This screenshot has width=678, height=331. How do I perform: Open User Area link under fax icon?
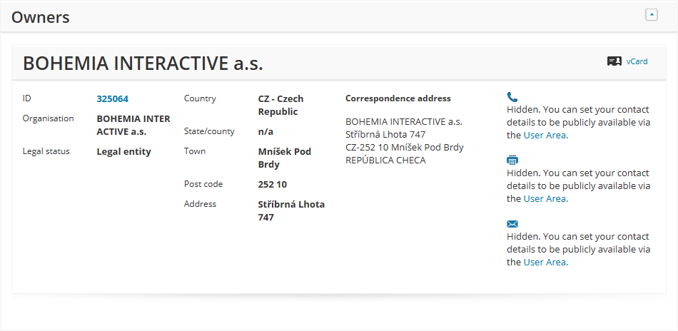545,199
